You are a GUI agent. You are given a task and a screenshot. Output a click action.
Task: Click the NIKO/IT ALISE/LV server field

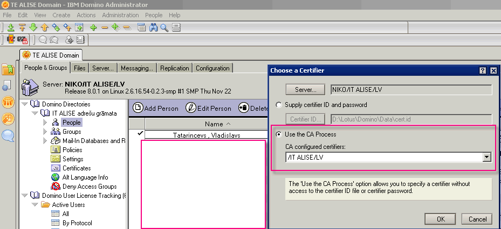tap(411, 90)
